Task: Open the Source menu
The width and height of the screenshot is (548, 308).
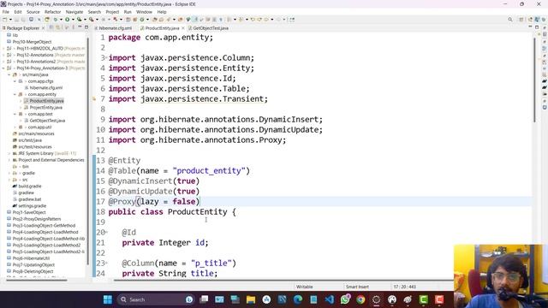Action: pyautogui.click(x=33, y=12)
